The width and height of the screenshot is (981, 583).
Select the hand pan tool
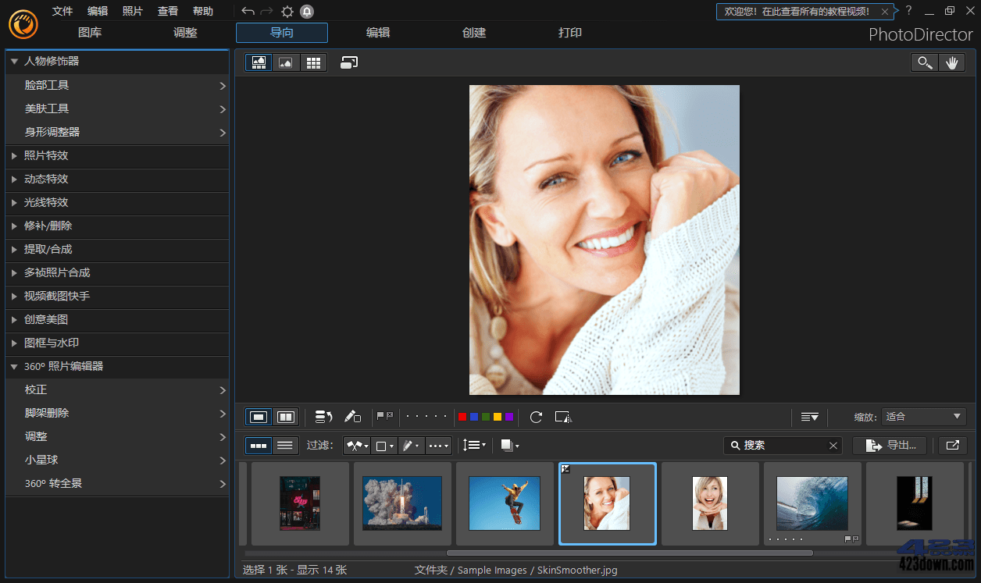tap(952, 62)
